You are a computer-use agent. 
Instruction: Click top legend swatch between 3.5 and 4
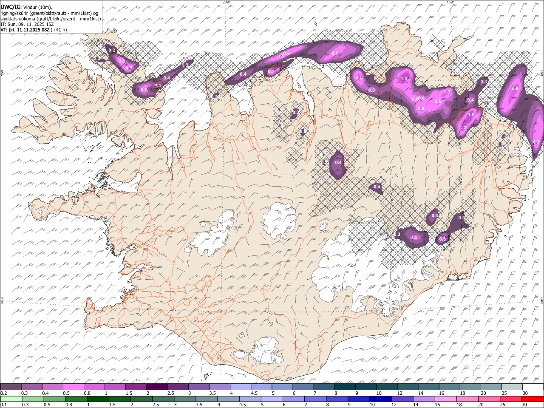point(219,387)
